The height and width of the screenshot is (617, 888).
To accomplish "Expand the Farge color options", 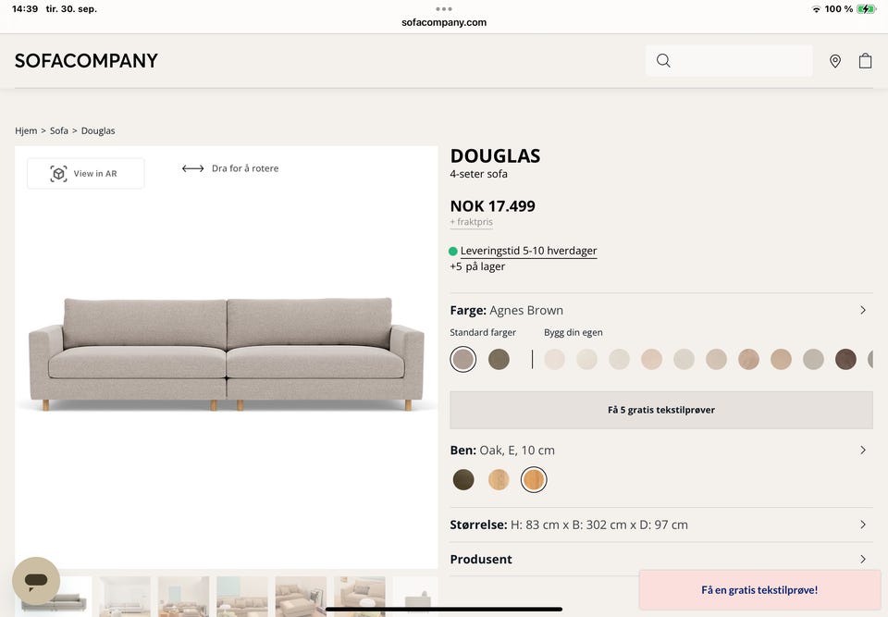I will point(863,311).
